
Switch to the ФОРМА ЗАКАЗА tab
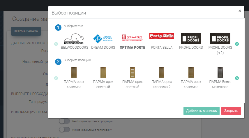point(26,31)
